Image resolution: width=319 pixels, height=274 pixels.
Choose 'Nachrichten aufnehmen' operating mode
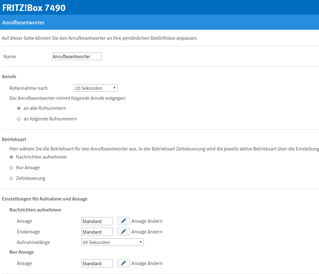pyautogui.click(x=11, y=157)
